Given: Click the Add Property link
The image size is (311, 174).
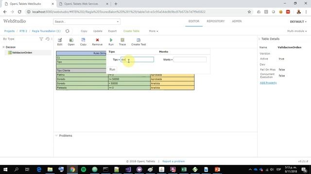Looking at the screenshot, I should coord(268,83).
